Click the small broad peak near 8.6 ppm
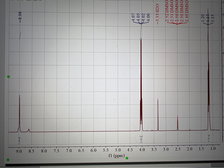Viewport: 224px width, 168px height. [x=29, y=130]
